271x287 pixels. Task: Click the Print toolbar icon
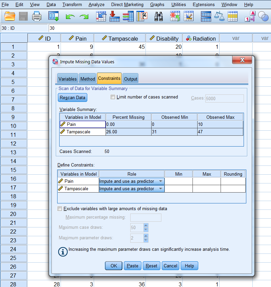37,16
